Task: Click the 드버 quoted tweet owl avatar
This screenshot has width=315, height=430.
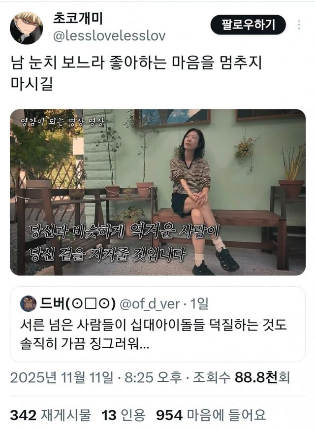Action: (28, 303)
